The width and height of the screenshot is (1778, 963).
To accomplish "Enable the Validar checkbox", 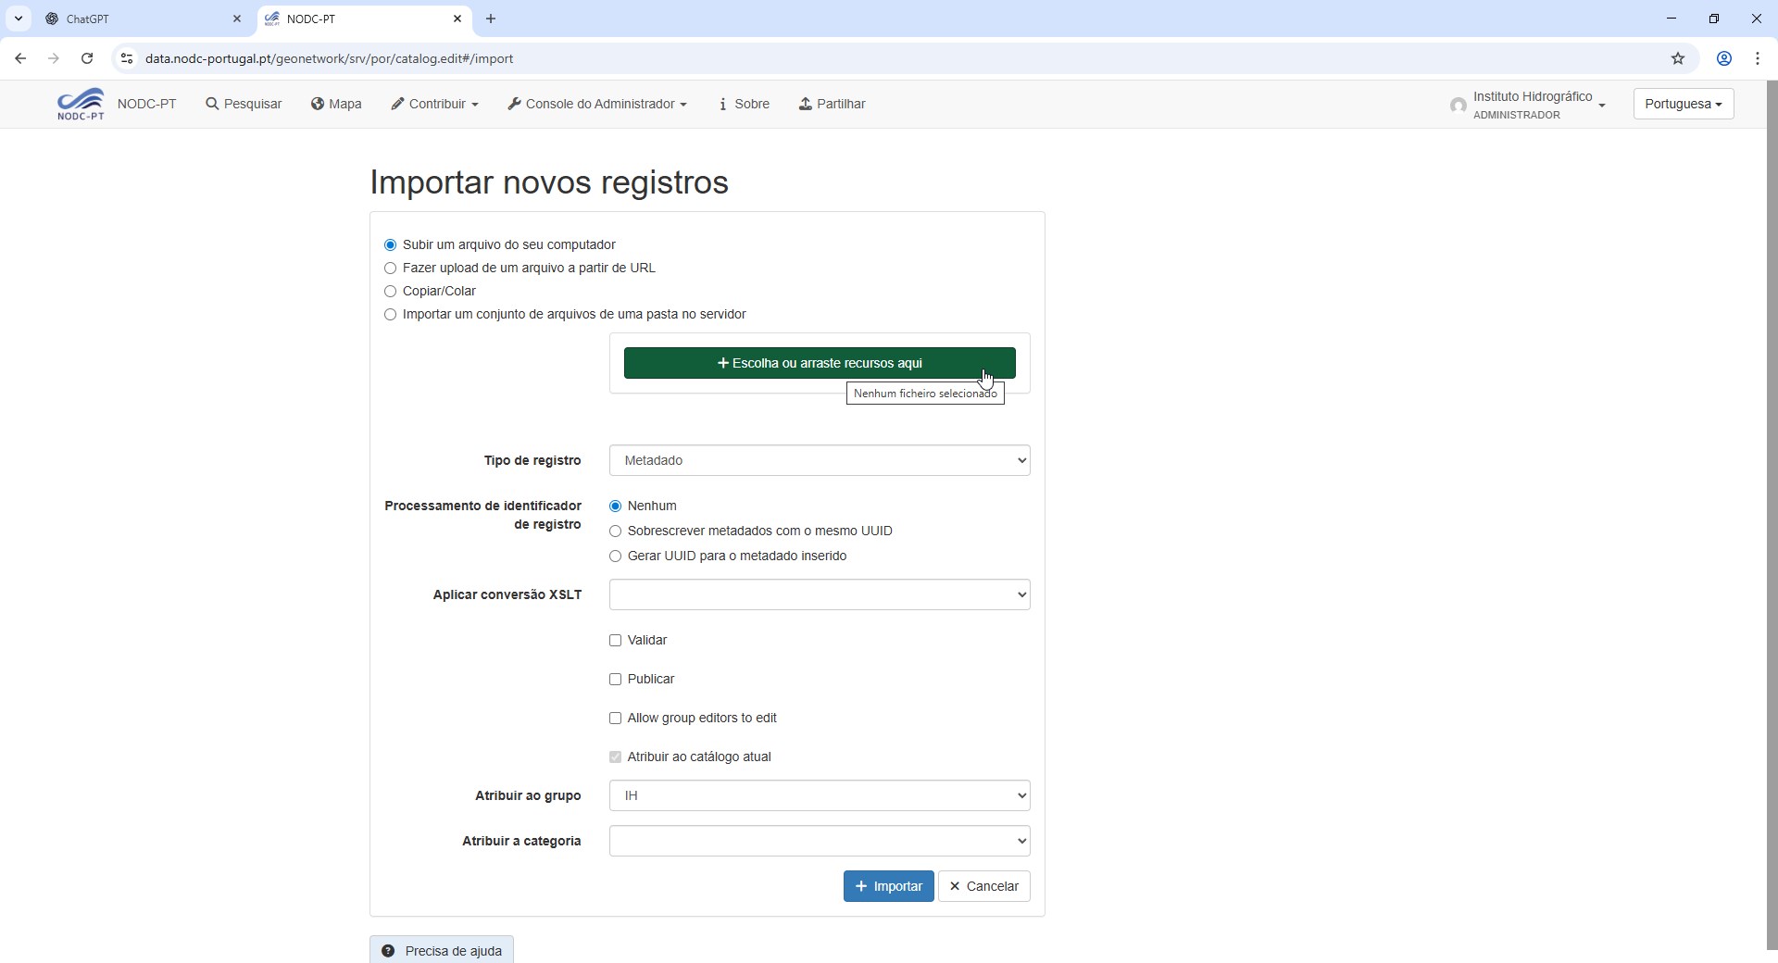I will coord(615,640).
